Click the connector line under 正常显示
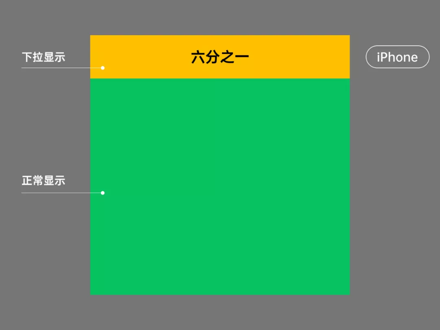The image size is (440, 330). (61, 193)
